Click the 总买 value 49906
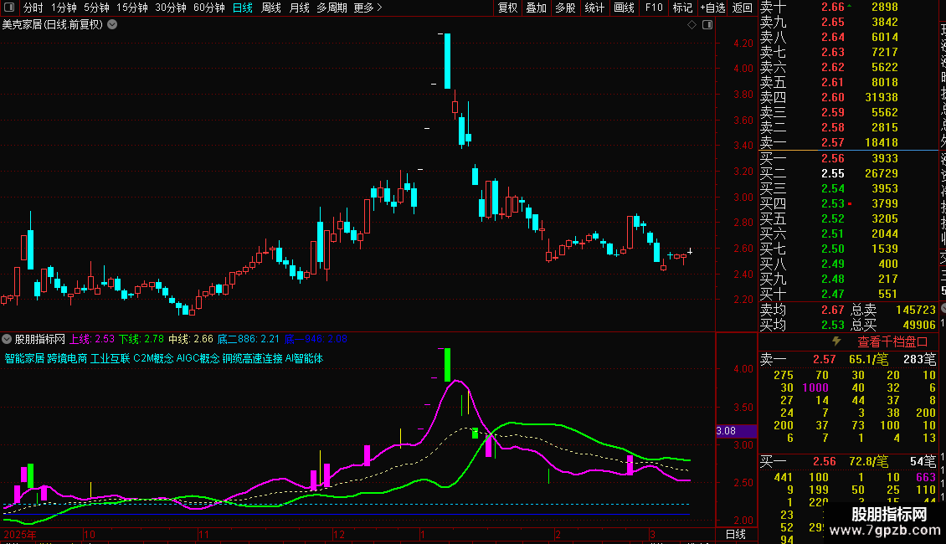This screenshot has width=946, height=544. [x=919, y=325]
